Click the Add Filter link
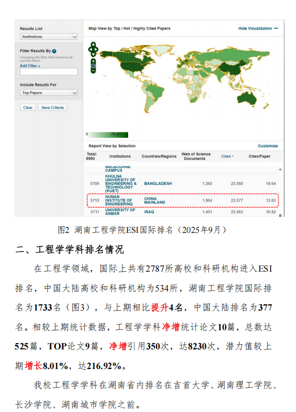 tap(30, 66)
